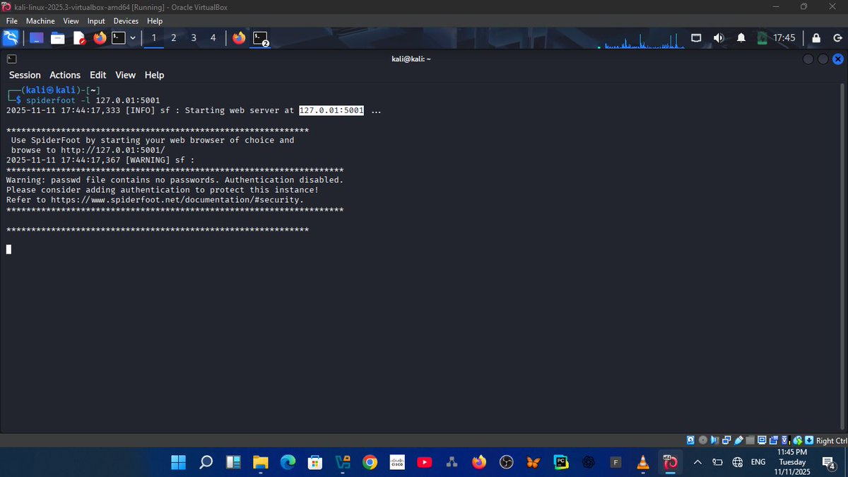Open Firefox in Windows taskbar
The height and width of the screenshot is (477, 848).
(x=479, y=462)
